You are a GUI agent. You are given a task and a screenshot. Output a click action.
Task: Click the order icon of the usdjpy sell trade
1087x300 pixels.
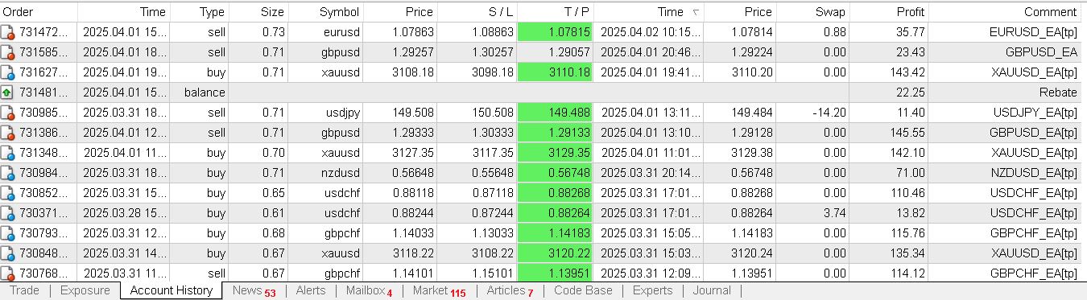[8, 113]
